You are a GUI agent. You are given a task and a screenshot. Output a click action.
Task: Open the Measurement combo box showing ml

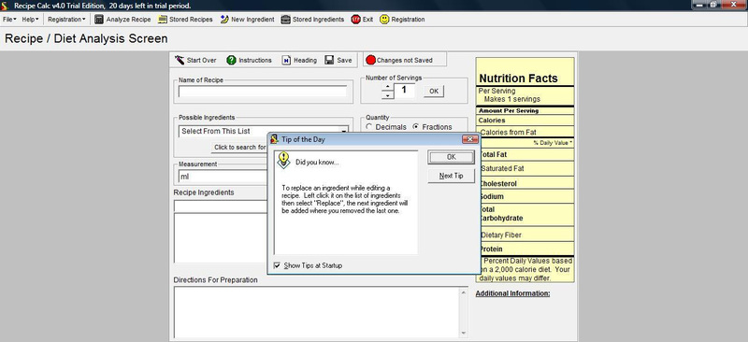click(223, 177)
